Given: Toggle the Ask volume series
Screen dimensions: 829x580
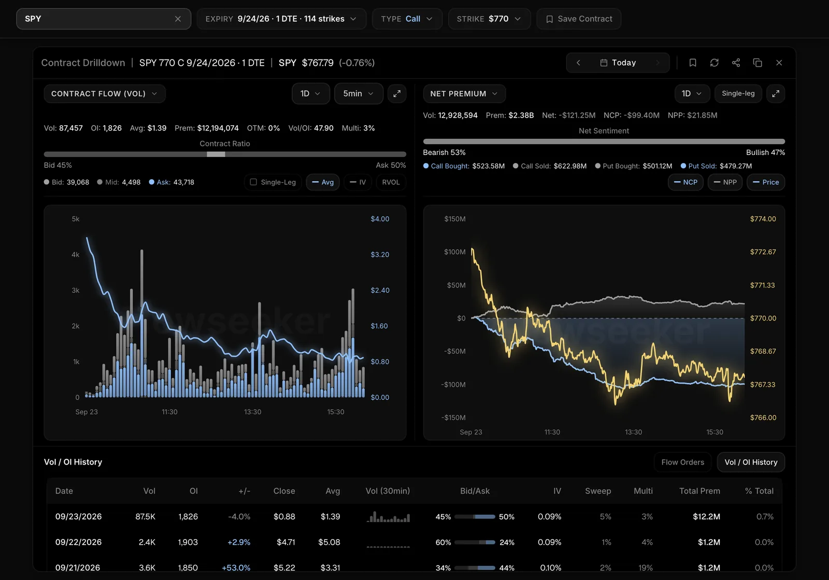Looking at the screenshot, I should (x=171, y=182).
